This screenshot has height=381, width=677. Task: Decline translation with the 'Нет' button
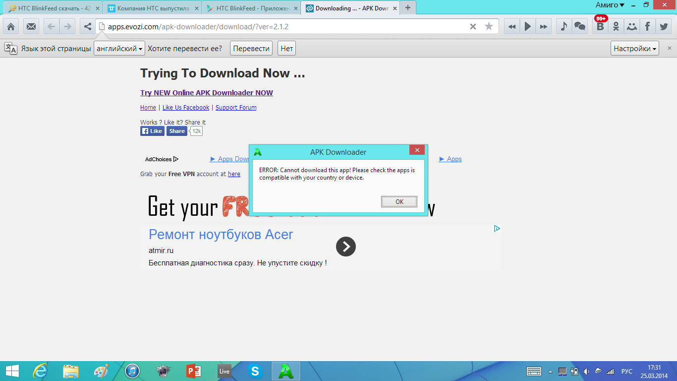286,48
